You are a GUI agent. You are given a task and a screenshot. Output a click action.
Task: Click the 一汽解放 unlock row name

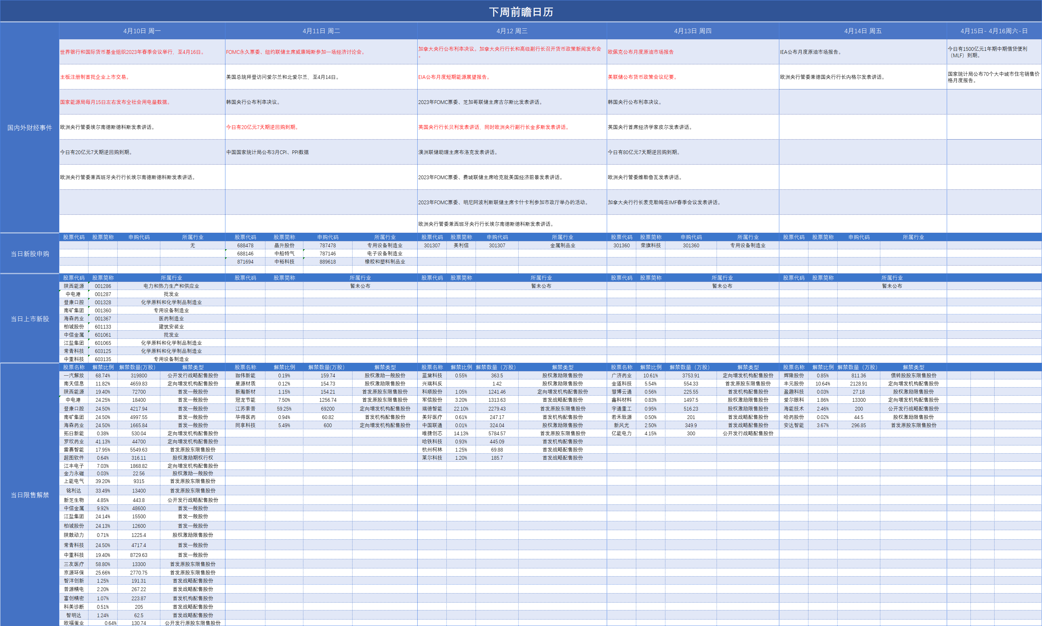[x=74, y=375]
